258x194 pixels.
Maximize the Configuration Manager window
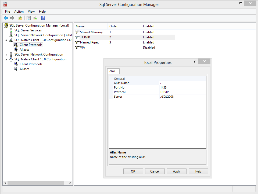click(x=241, y=3)
